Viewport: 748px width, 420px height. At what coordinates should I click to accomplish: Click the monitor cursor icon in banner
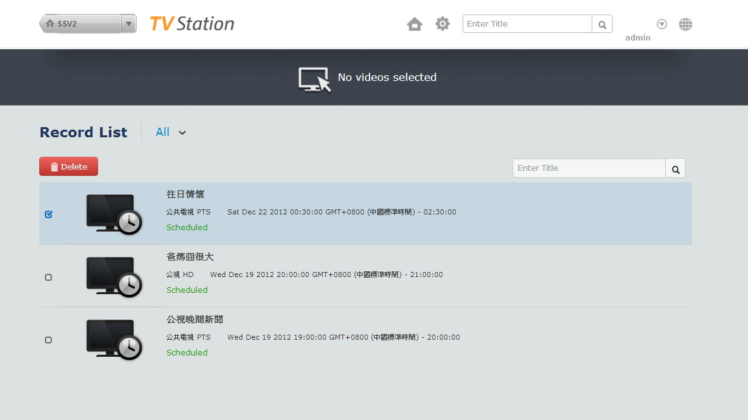click(x=315, y=79)
